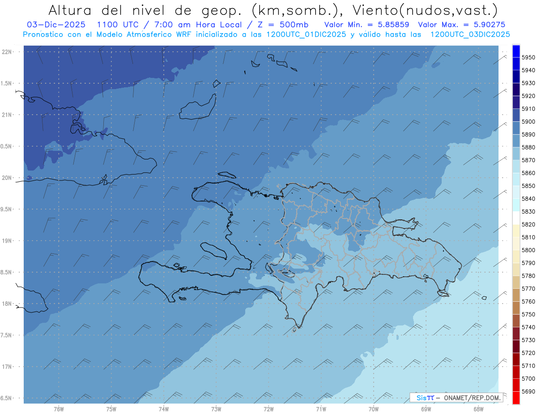
Task: Click the 22N latitude label
Action: pyautogui.click(x=7, y=51)
